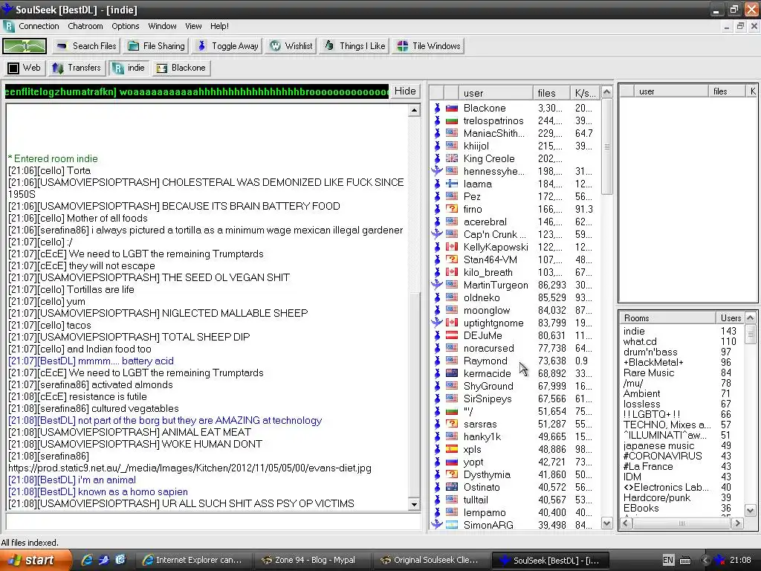Image resolution: width=761 pixels, height=571 pixels.
Task: Select #CORONAVIRUS room
Action: 662,456
